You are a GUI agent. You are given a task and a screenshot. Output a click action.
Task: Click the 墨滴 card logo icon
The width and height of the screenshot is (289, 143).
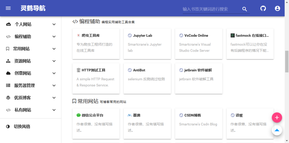tap(130, 115)
